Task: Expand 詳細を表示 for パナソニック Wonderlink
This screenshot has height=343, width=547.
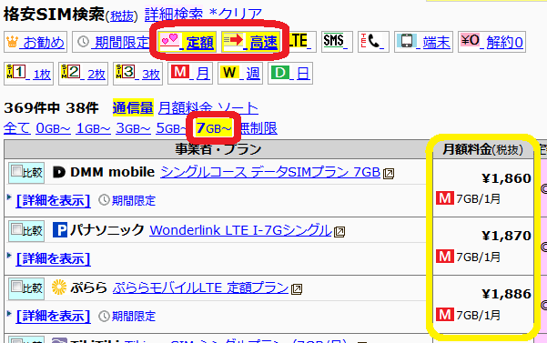Action: pyautogui.click(x=53, y=258)
